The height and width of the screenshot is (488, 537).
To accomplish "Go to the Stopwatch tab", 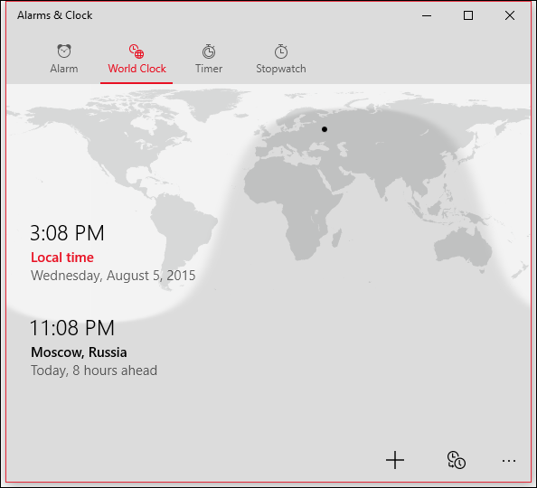I will (x=281, y=59).
